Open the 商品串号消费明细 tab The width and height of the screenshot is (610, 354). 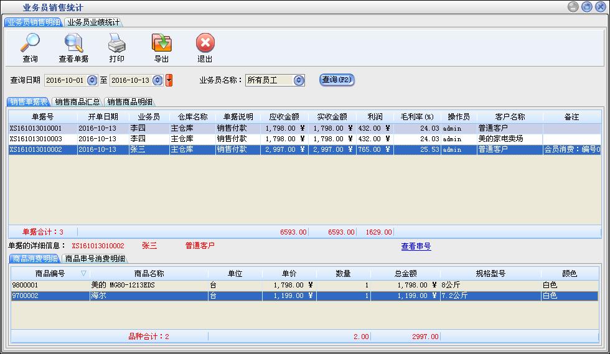[x=95, y=258]
